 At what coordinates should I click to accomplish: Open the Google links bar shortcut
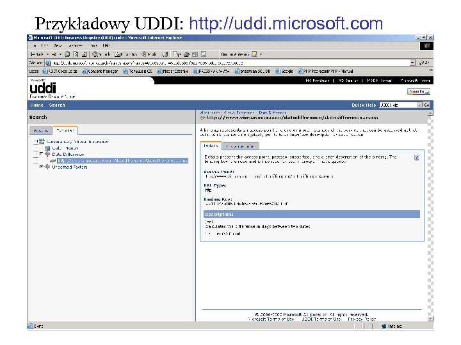coord(284,72)
